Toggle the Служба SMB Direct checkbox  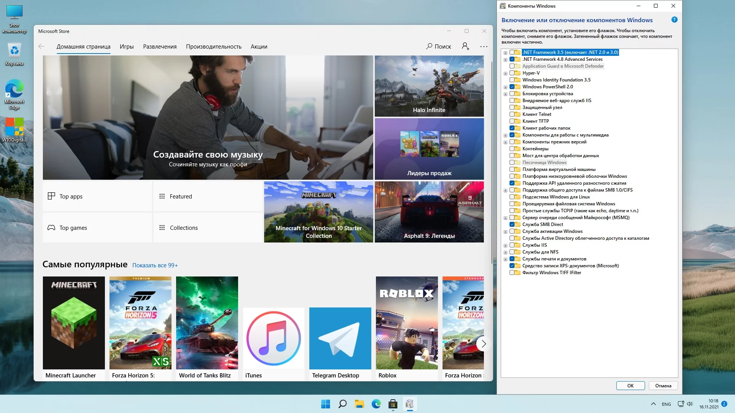(512, 224)
